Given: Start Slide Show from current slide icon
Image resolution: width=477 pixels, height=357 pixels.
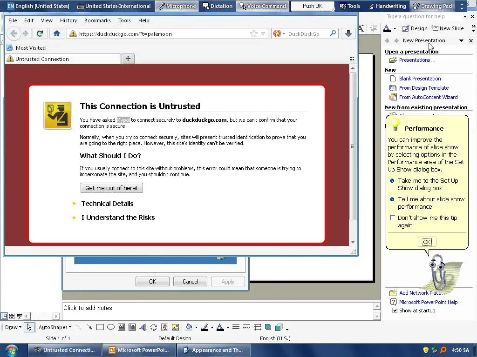Looking at the screenshot, I should [20, 316].
